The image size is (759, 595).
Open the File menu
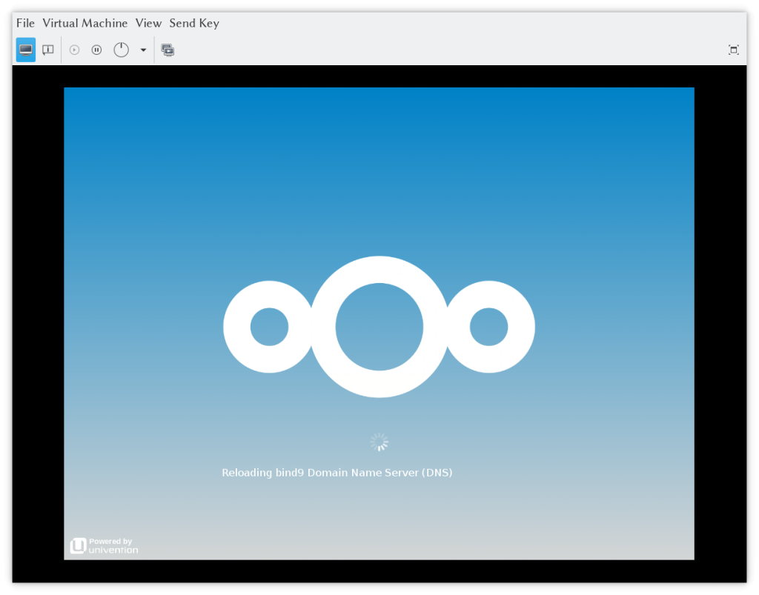tap(25, 23)
